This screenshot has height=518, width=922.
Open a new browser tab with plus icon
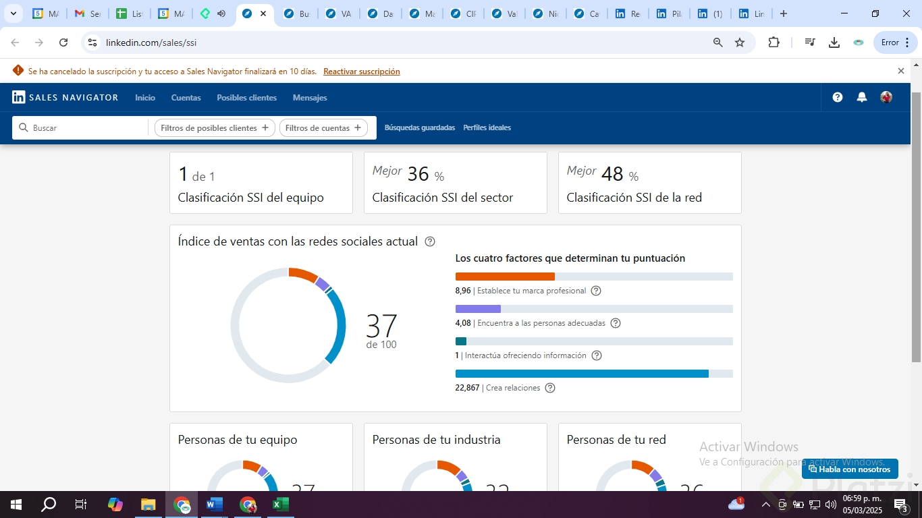(x=783, y=13)
